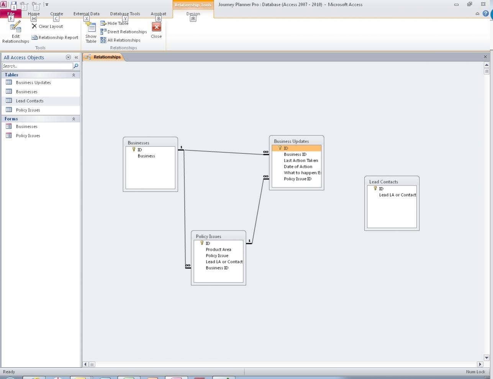The height and width of the screenshot is (379, 493).
Task: Select the Business Updates table in navigation pane
Action: pyautogui.click(x=41, y=83)
